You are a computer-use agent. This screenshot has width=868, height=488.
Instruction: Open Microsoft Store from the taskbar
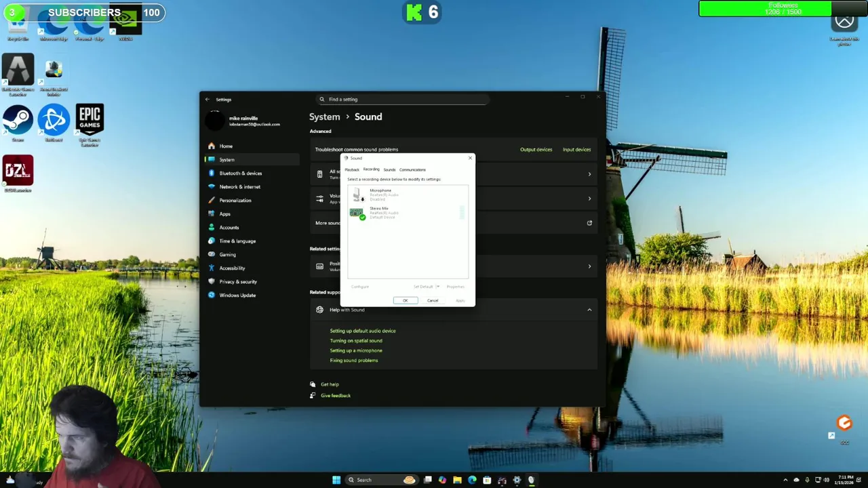coord(487,480)
